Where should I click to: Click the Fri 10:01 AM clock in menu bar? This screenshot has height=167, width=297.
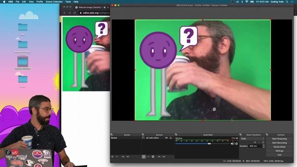(x=262, y=2)
